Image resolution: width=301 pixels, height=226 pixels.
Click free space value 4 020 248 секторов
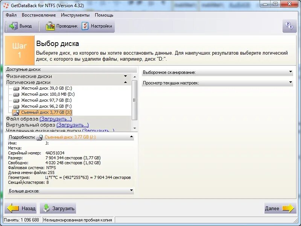point(73,163)
